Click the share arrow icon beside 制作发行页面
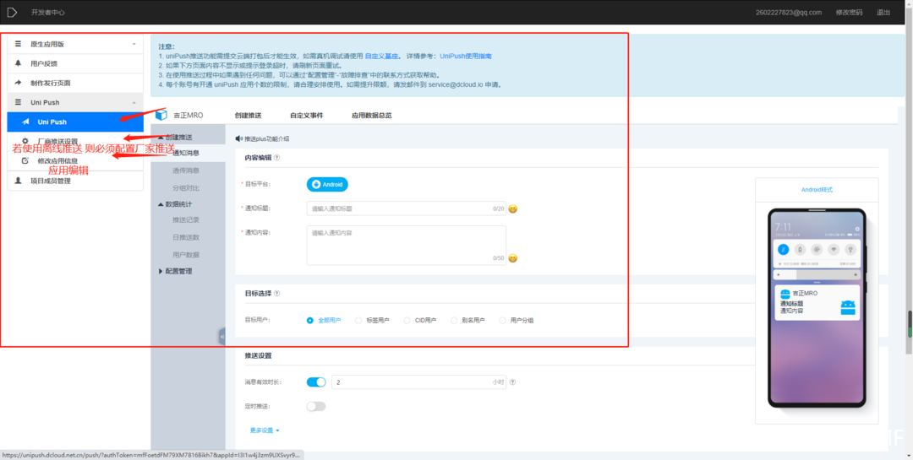The image size is (913, 460). pyautogui.click(x=18, y=83)
